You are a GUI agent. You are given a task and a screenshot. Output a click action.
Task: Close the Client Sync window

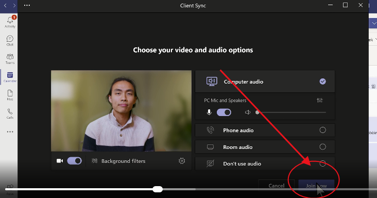[361, 5]
